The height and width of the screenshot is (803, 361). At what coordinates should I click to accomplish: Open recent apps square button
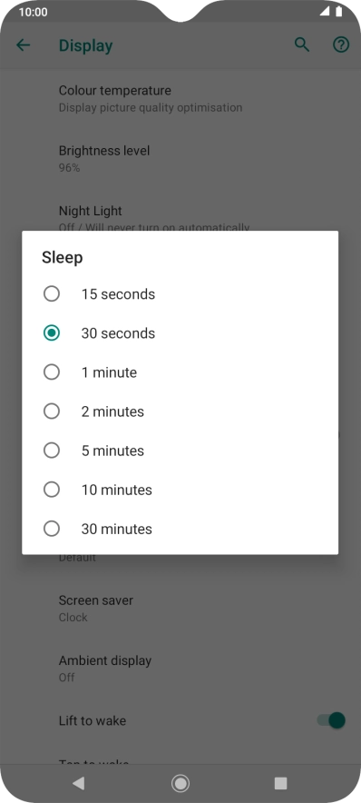coord(280,783)
